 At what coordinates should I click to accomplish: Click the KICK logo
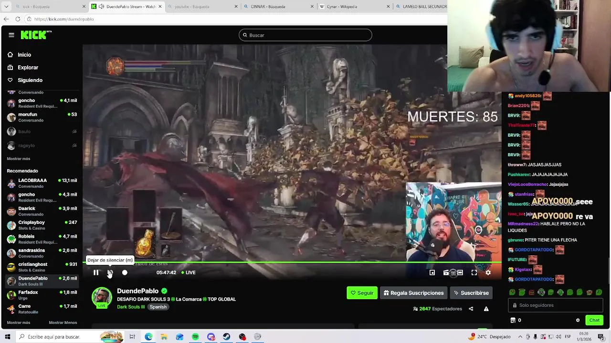[x=36, y=35]
